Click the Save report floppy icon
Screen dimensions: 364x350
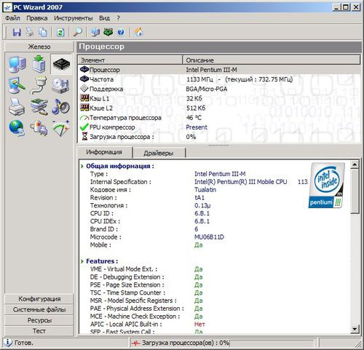tap(17, 32)
